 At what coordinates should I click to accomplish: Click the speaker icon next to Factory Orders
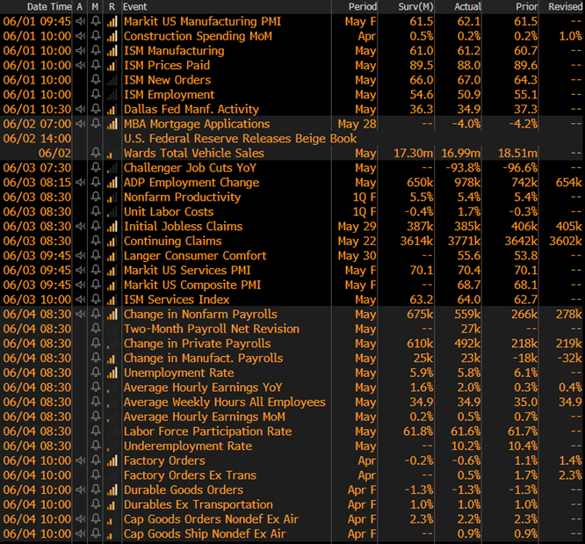(80, 461)
